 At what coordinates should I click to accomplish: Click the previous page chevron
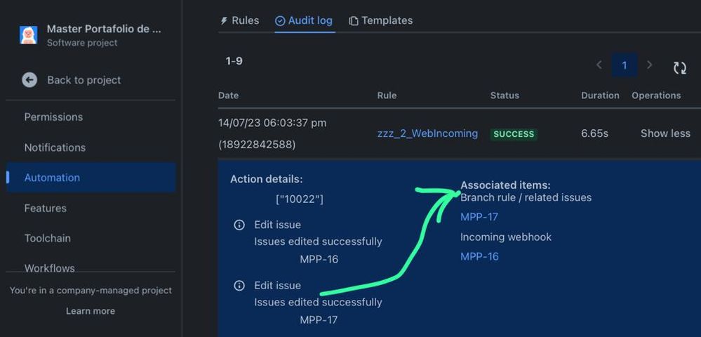(599, 65)
